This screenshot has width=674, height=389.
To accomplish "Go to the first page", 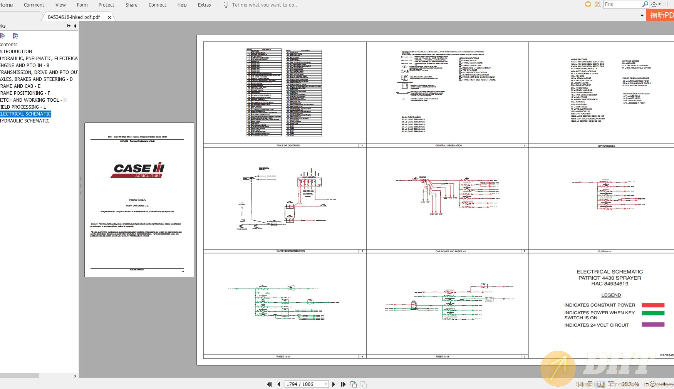I will [269, 384].
